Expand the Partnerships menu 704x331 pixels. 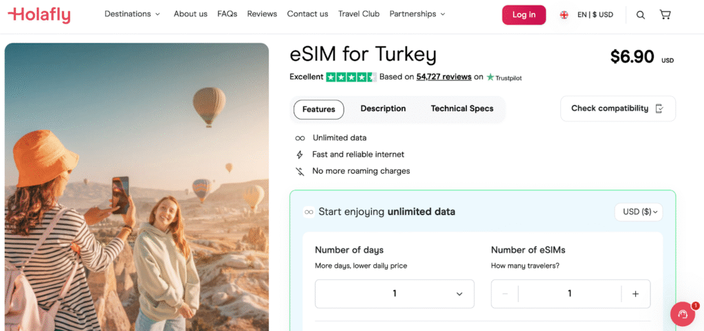pyautogui.click(x=417, y=14)
